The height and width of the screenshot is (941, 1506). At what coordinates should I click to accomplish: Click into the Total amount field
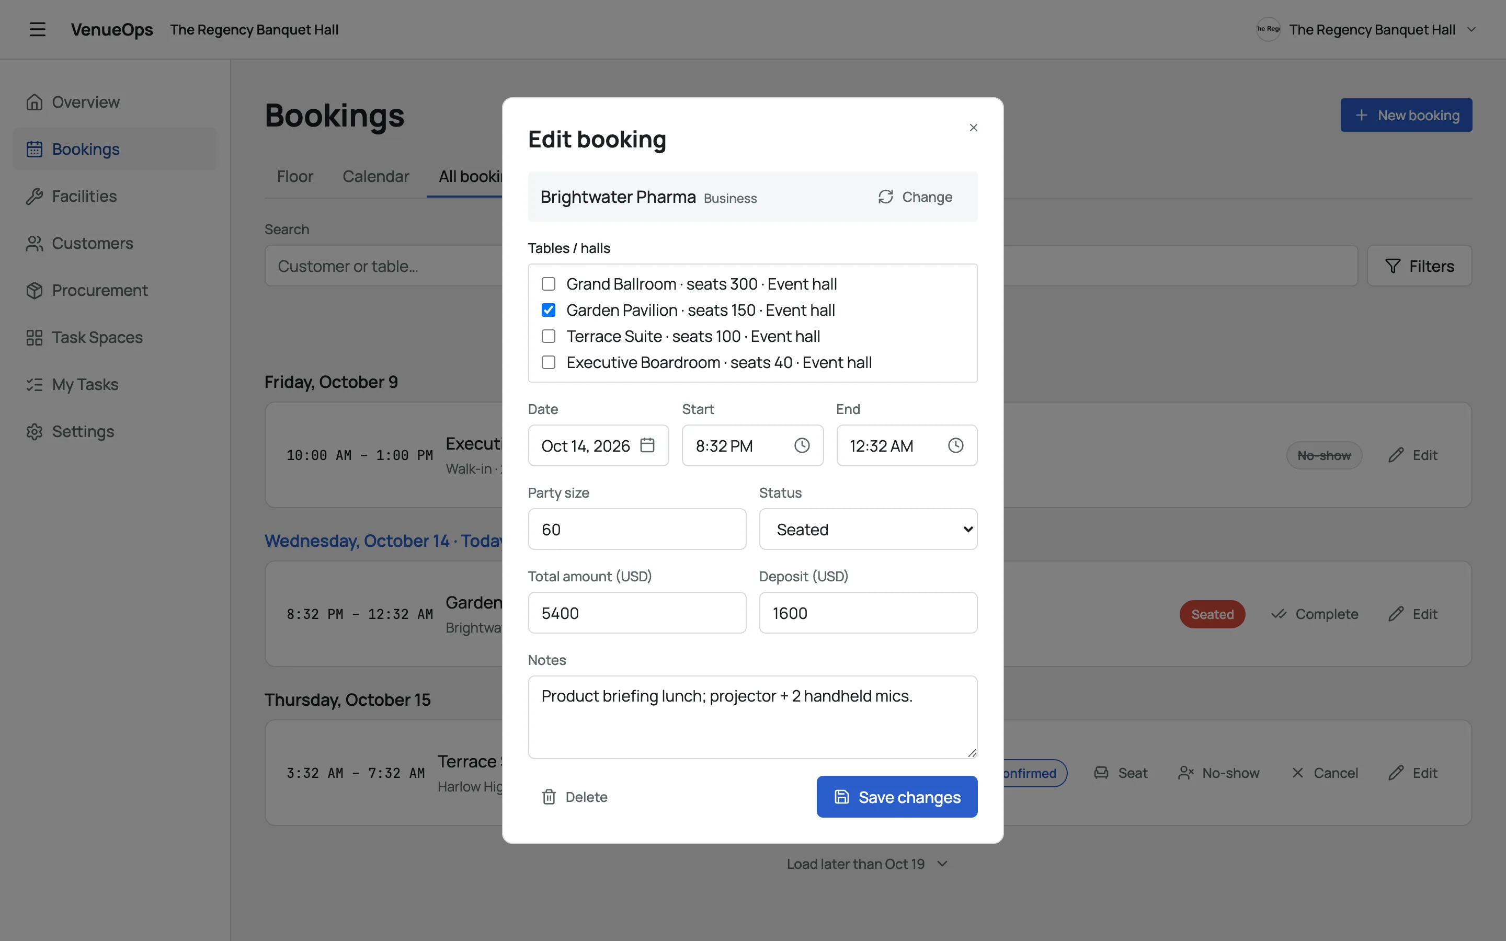[x=636, y=612]
